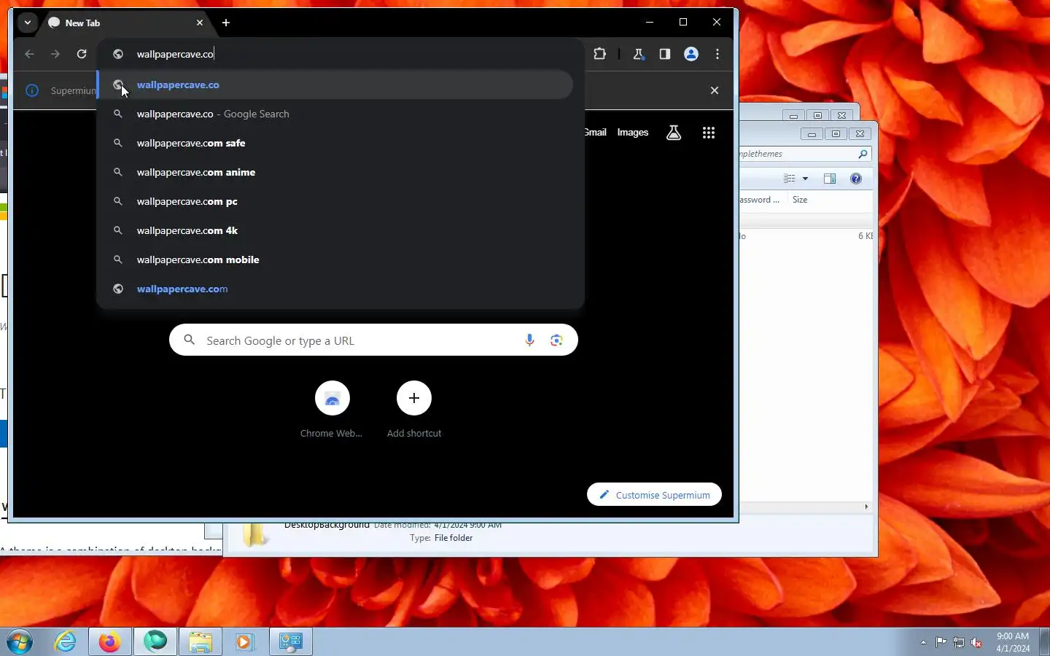
Task: Open view options dropdown arrow in Explorer
Action: [x=806, y=179]
